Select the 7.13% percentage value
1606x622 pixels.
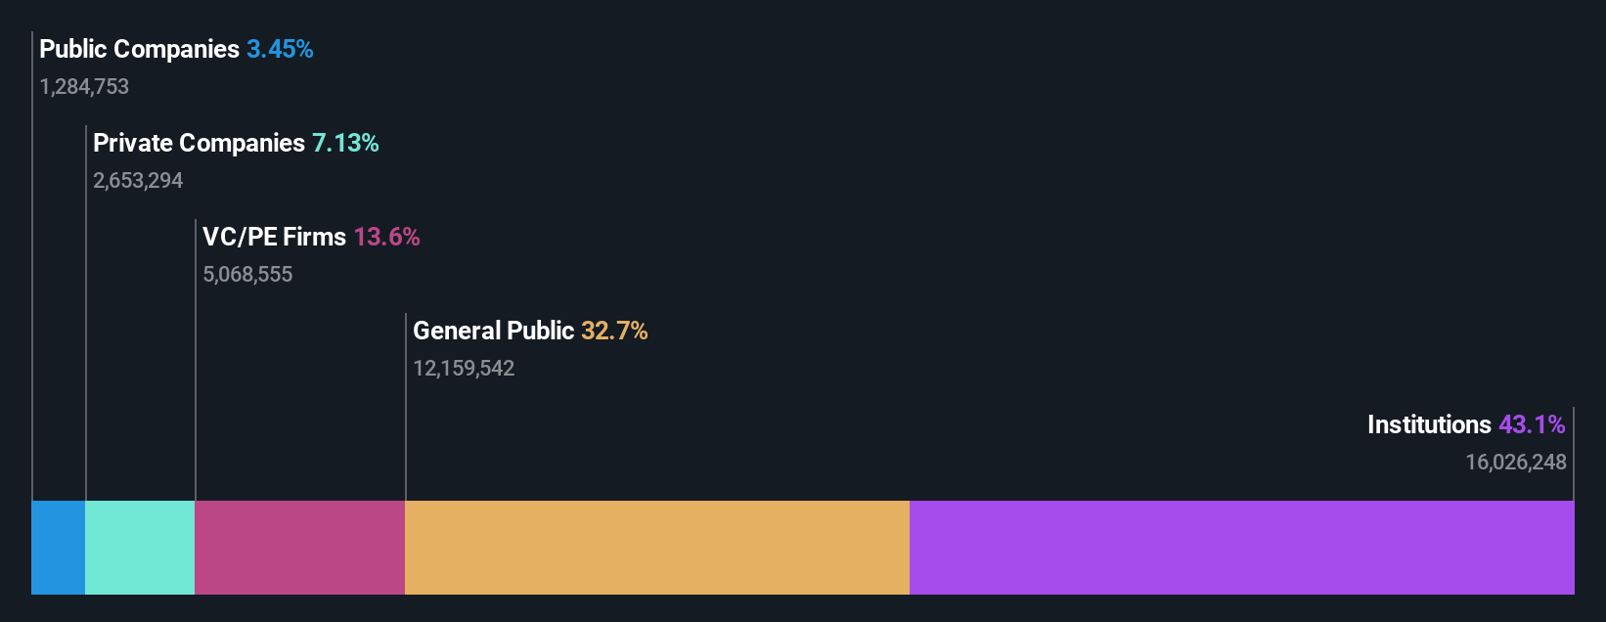(x=345, y=143)
